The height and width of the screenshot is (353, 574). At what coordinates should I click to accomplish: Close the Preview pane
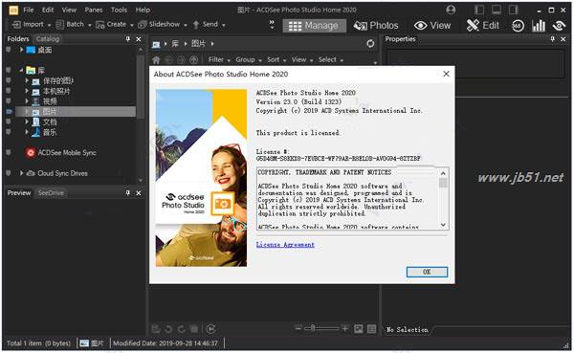pyautogui.click(x=139, y=193)
